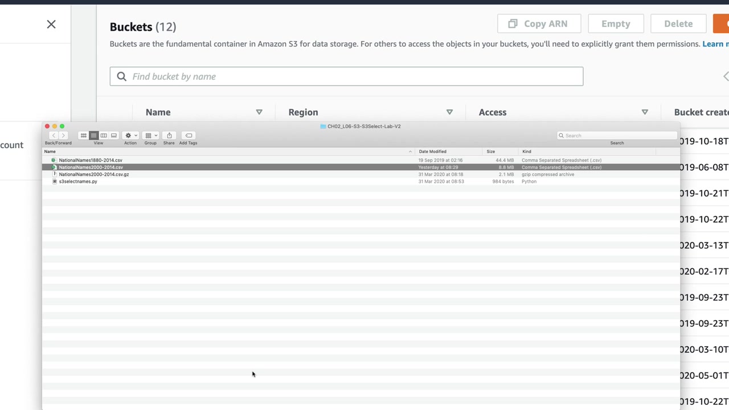Switch Finder to gallery view
729x410 pixels.
click(114, 136)
